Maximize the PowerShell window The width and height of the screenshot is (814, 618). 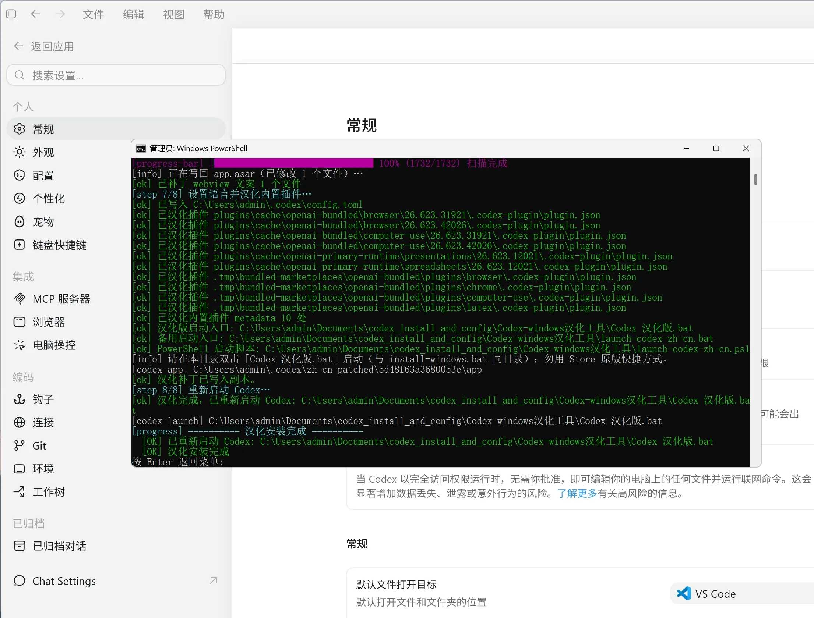coord(716,149)
